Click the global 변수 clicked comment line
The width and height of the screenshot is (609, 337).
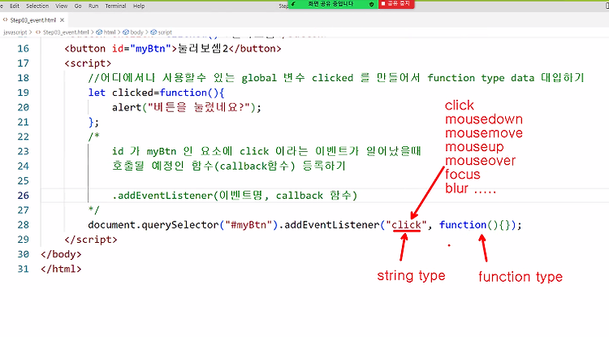(336, 78)
